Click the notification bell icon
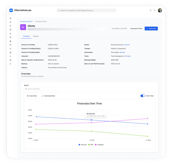The image size is (171, 164). point(151,10)
